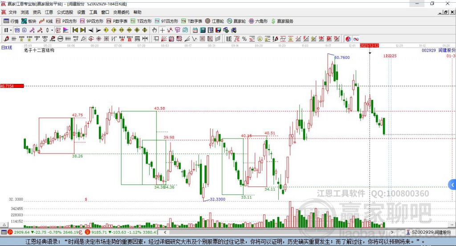Click the blue-red infinity loop icon
This screenshot has width=456, height=246.
pyautogui.click(x=356, y=39)
